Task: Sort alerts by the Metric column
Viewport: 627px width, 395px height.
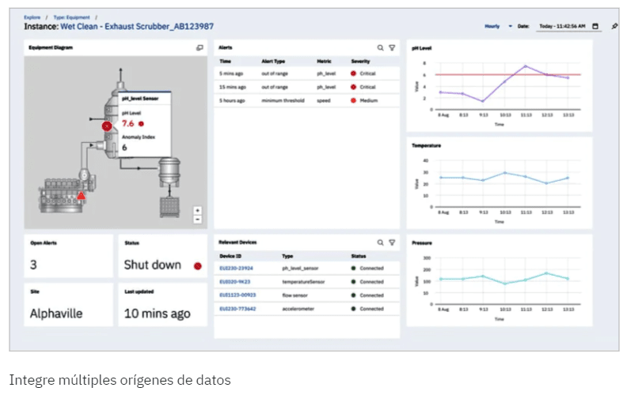Action: 324,62
